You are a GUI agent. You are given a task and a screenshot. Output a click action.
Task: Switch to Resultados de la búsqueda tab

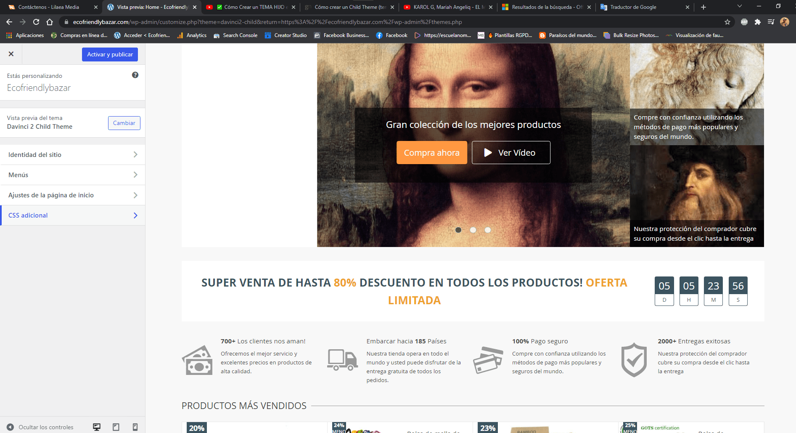[x=547, y=7]
